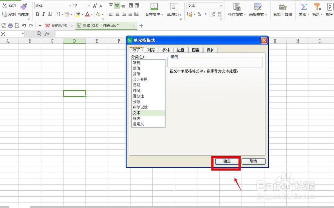Toggle underline formatting
This screenshot has height=208, width=334.
[x=49, y=15]
